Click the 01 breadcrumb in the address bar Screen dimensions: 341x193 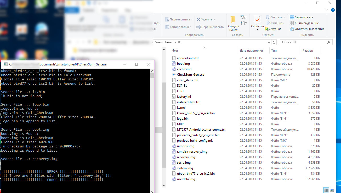pyautogui.click(x=180, y=42)
